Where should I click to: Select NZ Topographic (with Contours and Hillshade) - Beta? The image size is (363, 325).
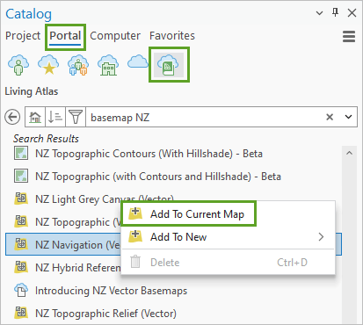tap(158, 177)
